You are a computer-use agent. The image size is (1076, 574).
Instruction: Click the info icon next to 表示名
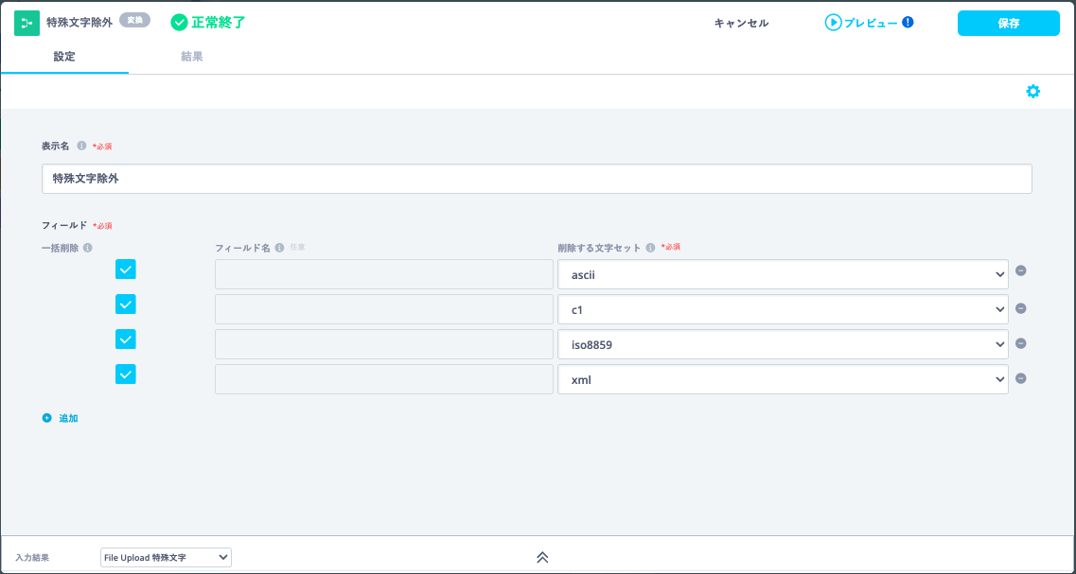(81, 146)
